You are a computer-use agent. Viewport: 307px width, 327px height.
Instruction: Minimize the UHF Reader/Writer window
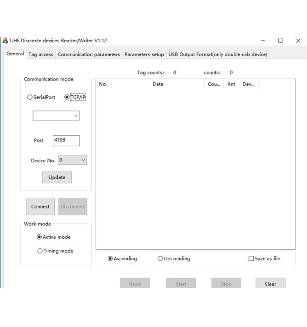coord(262,41)
